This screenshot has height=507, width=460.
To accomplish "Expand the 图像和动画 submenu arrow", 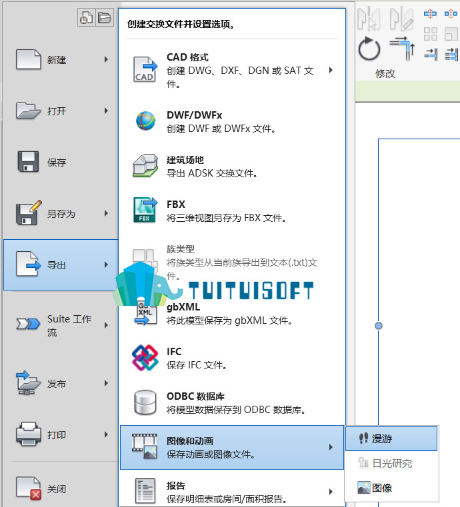I will (x=331, y=447).
